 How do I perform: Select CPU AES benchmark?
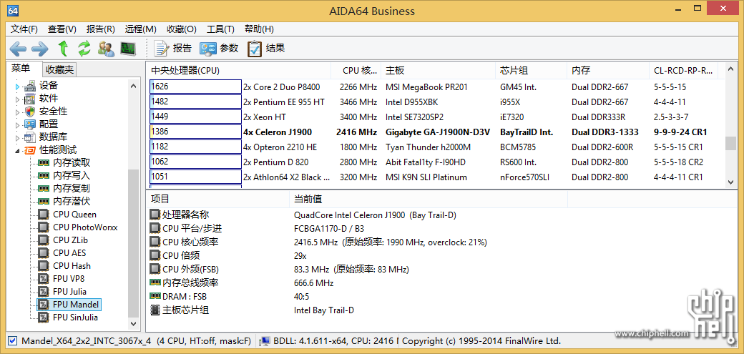coord(69,253)
